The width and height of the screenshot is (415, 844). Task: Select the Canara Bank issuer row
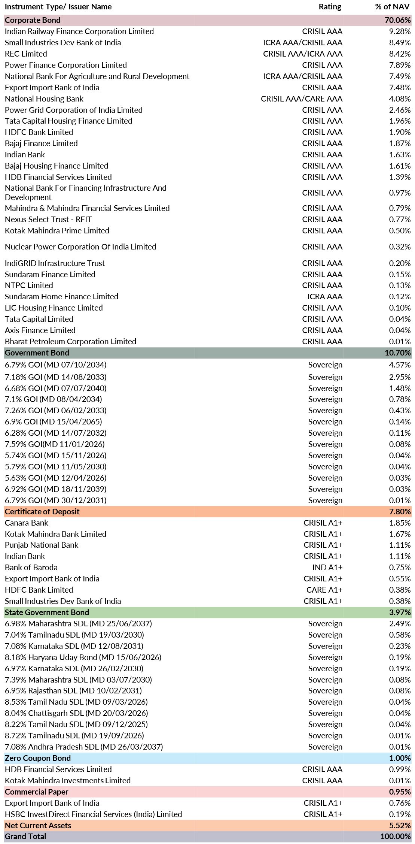click(27, 523)
